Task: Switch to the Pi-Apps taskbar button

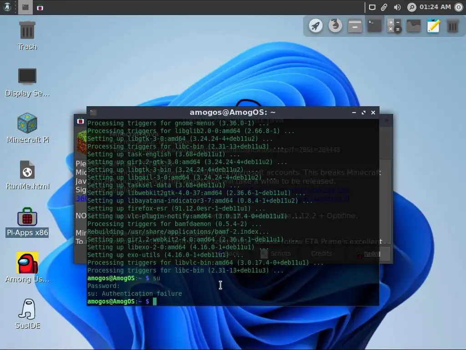Action: (40, 7)
